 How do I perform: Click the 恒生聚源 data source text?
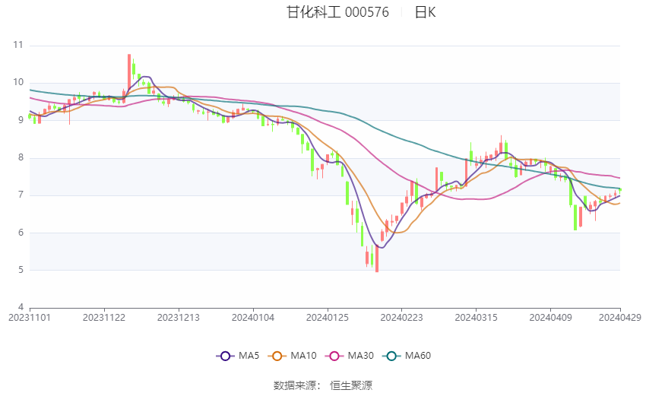351,385
